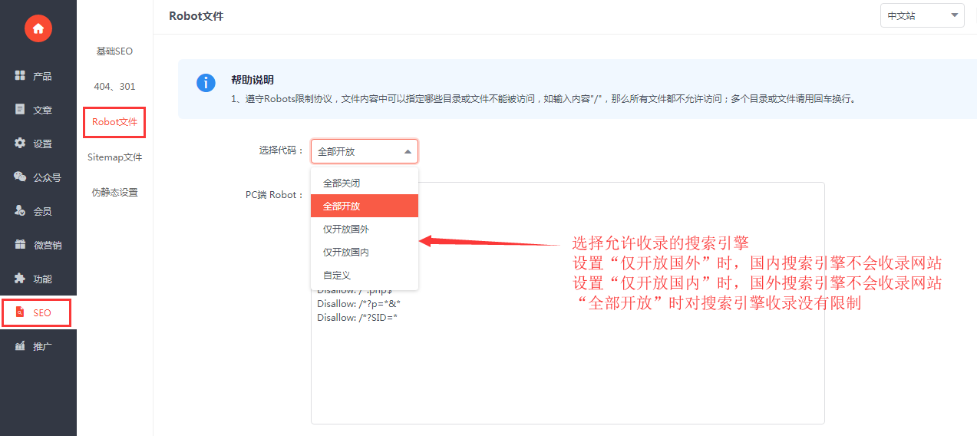Click the 文章 document icon
This screenshot has height=436, width=977.
21,110
